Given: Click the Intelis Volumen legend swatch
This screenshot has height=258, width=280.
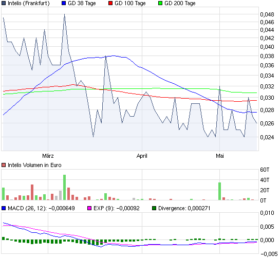Looking at the screenshot, I should 4,165.
